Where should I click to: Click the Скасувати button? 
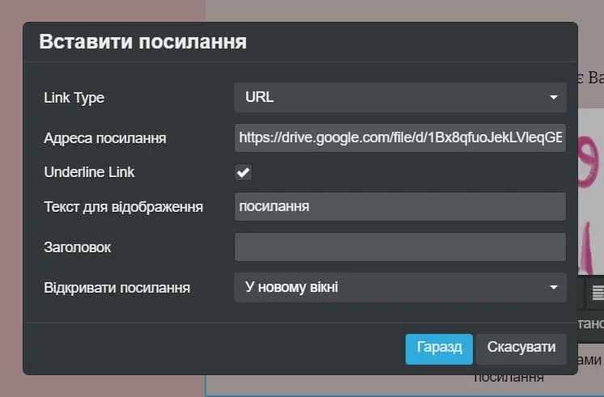(x=521, y=349)
